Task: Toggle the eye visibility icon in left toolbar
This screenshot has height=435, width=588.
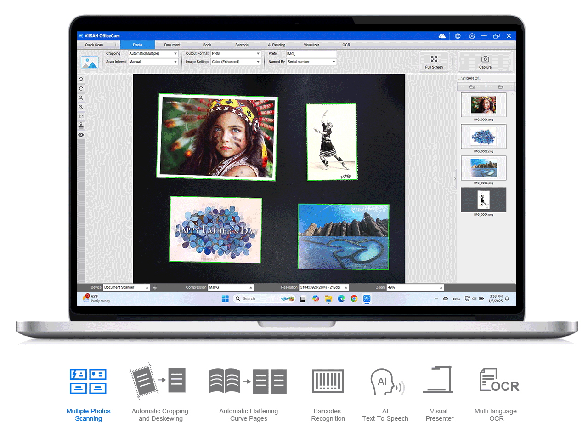Action: (81, 135)
